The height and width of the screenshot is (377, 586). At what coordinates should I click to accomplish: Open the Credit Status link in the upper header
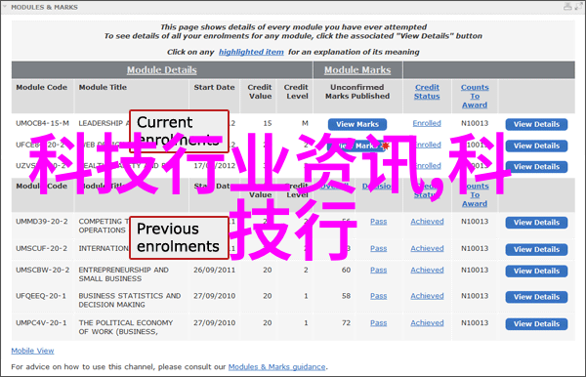click(427, 92)
